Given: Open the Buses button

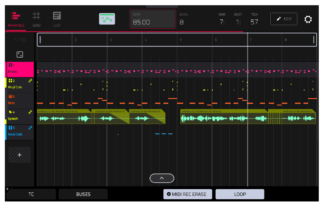Looking at the screenshot, I should click(x=83, y=194).
